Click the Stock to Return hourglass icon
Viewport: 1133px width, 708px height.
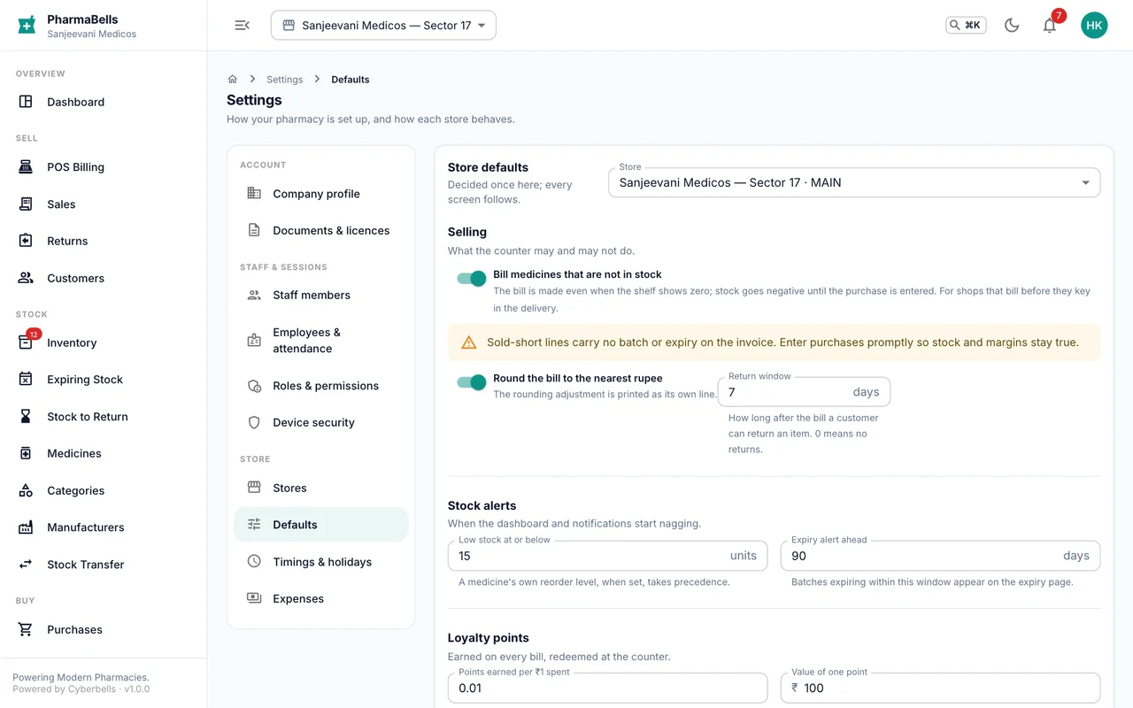[26, 417]
